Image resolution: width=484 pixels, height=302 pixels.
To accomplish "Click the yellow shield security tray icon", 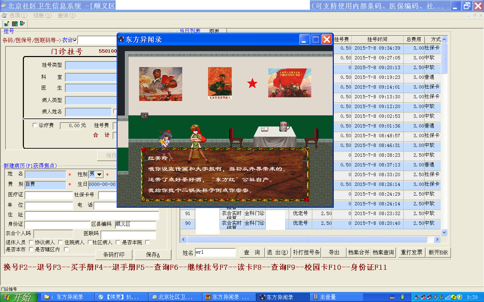I will pyautogui.click(x=460, y=297).
